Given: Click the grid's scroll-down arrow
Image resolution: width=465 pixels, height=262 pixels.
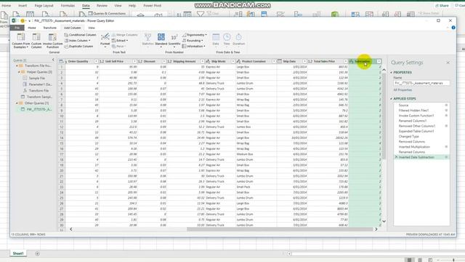Looking at the screenshot, I should 384,221.
